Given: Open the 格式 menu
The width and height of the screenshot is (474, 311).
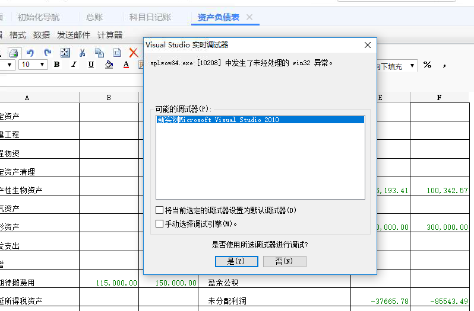Looking at the screenshot, I should 18,35.
